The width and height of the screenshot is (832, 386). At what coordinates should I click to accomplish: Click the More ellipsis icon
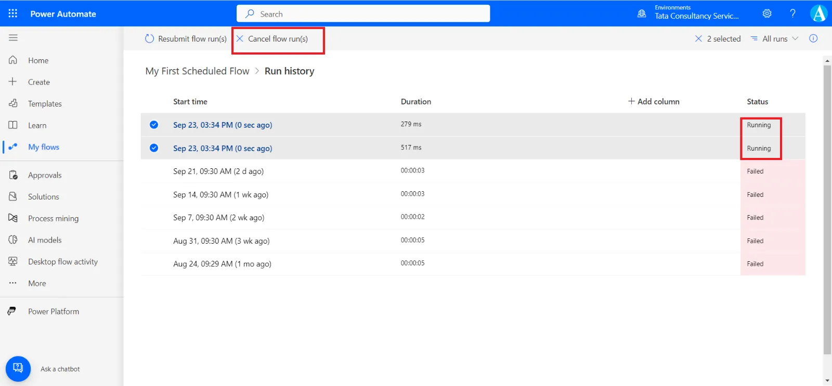coord(13,283)
